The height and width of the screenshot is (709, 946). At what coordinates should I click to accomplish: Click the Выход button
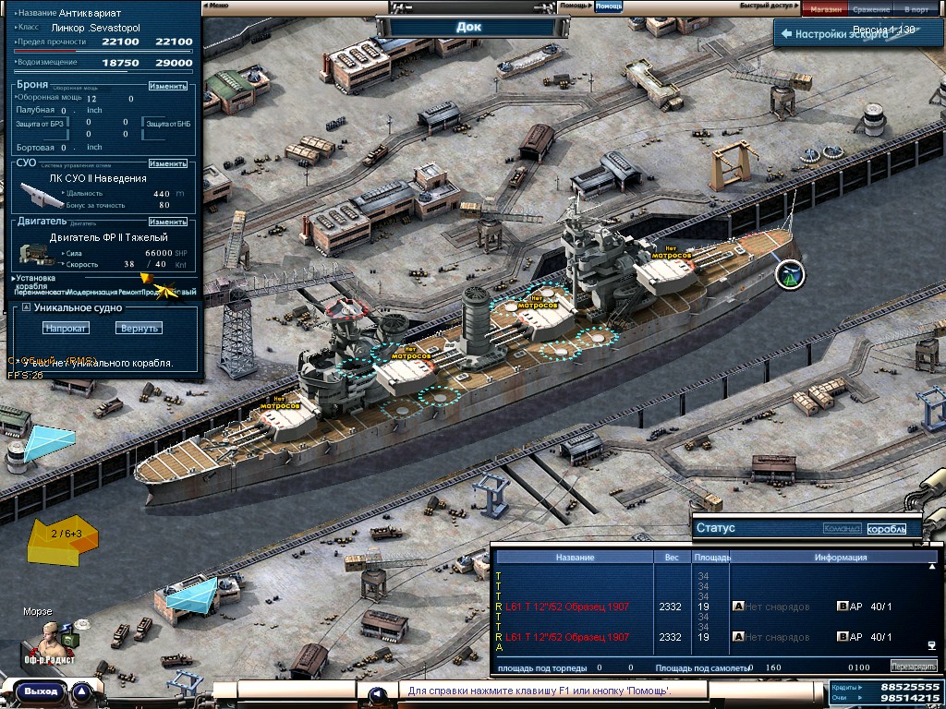[x=41, y=691]
